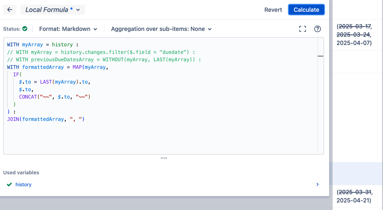Viewport: 383px width, 210px height.
Task: Click the editor resize handle dots
Action: point(164,158)
